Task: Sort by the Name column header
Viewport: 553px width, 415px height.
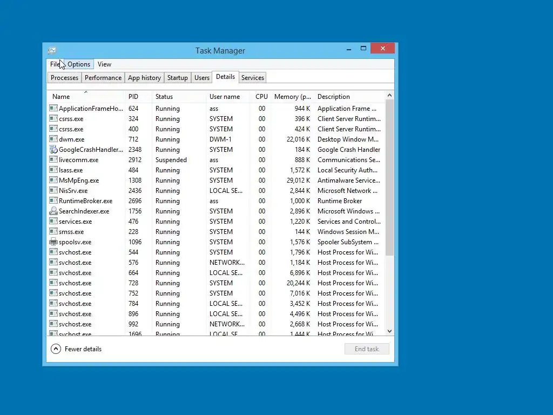Action: pyautogui.click(x=85, y=96)
